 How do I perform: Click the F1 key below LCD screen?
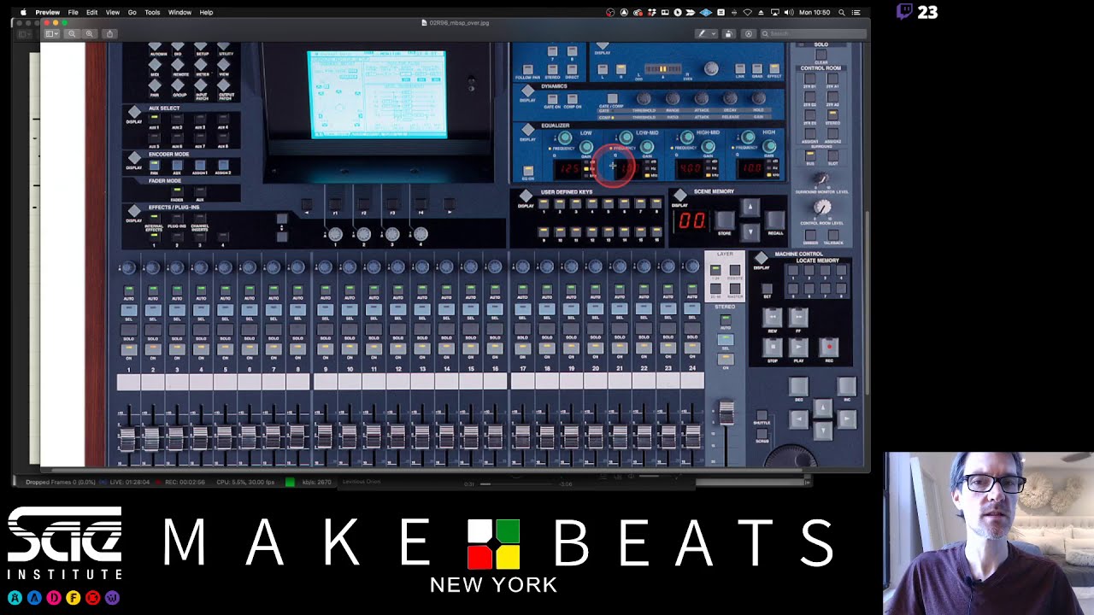335,204
